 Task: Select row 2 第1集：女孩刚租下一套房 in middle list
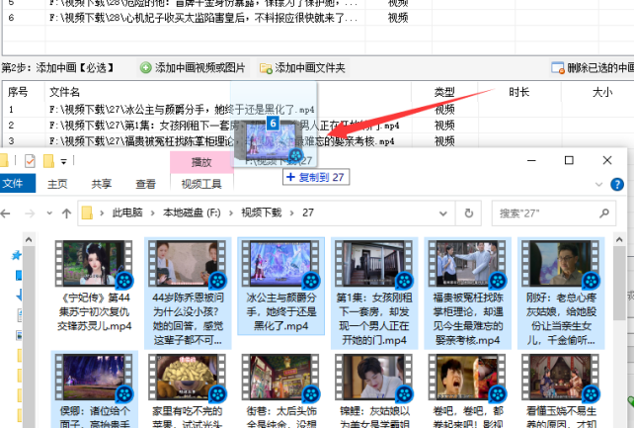coord(319,126)
